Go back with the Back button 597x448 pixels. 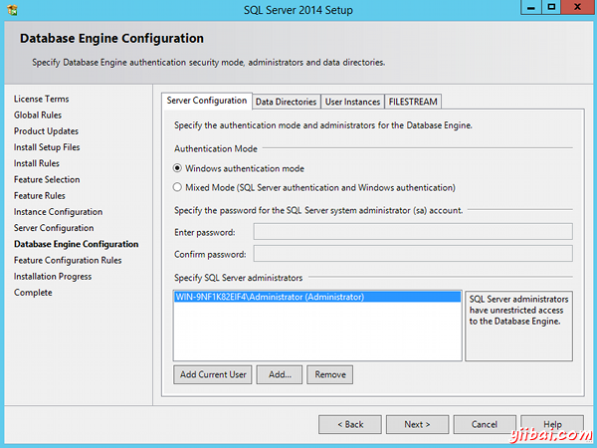tap(349, 424)
